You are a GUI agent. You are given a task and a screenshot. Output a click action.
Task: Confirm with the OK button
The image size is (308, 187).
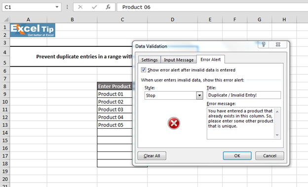click(237, 156)
